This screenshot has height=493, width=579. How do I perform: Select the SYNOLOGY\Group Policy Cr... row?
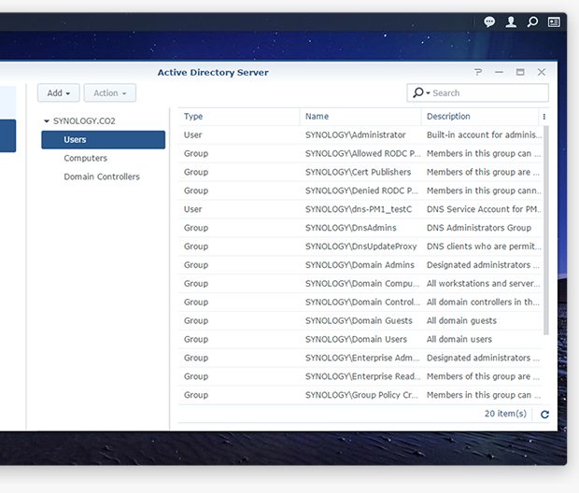360,395
